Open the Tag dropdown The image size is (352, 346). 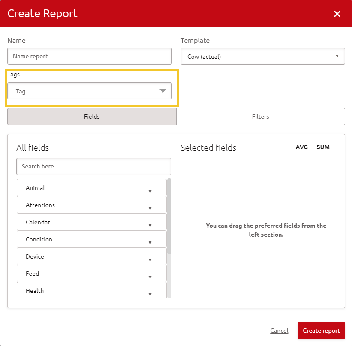coord(90,91)
